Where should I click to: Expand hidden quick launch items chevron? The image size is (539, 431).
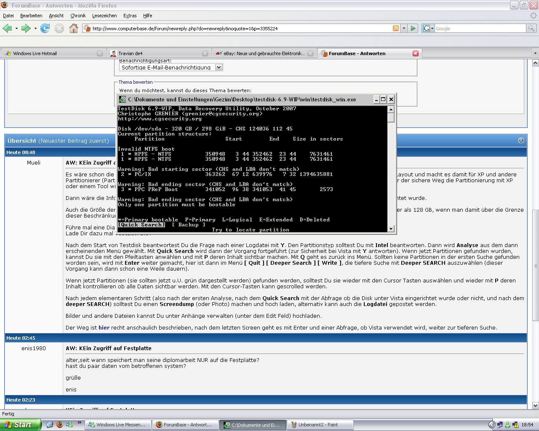79,423
